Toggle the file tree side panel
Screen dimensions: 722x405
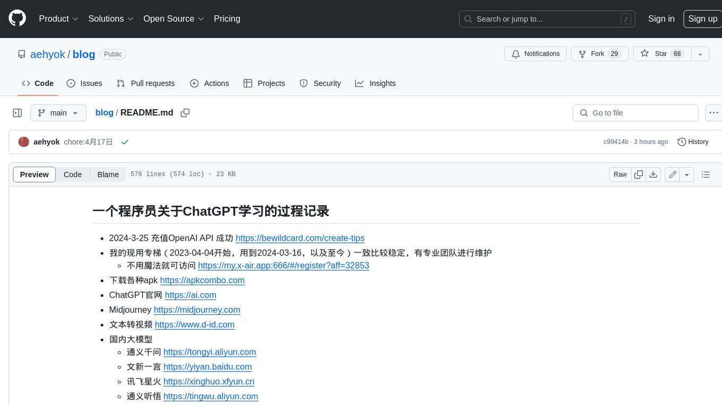click(18, 113)
